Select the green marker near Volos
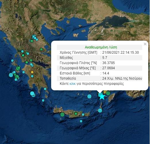This screenshot has width=150, height=144. coord(41,49)
